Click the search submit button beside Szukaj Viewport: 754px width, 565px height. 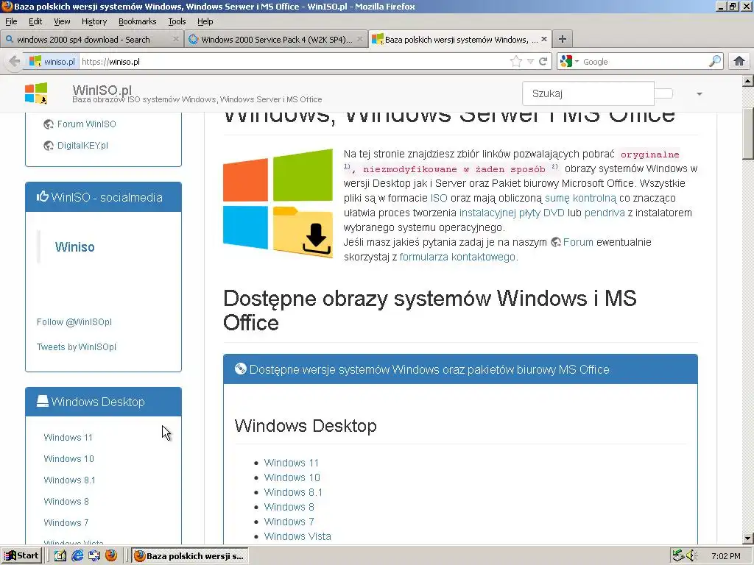point(663,93)
